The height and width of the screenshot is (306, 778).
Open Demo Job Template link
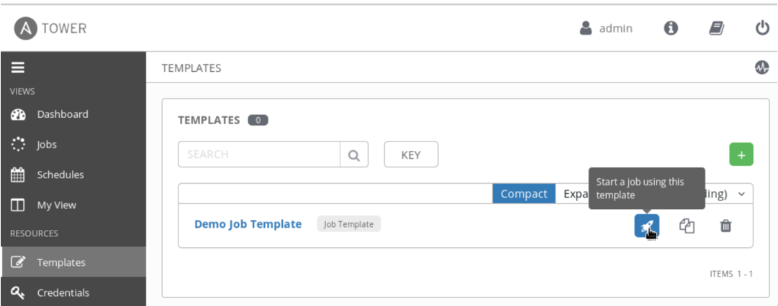[x=248, y=224]
